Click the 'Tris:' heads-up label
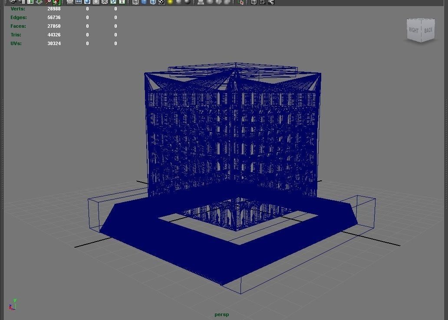 [x=16, y=35]
